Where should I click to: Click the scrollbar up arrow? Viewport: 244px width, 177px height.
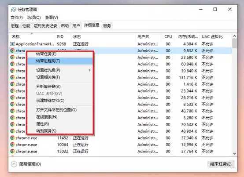(234, 36)
